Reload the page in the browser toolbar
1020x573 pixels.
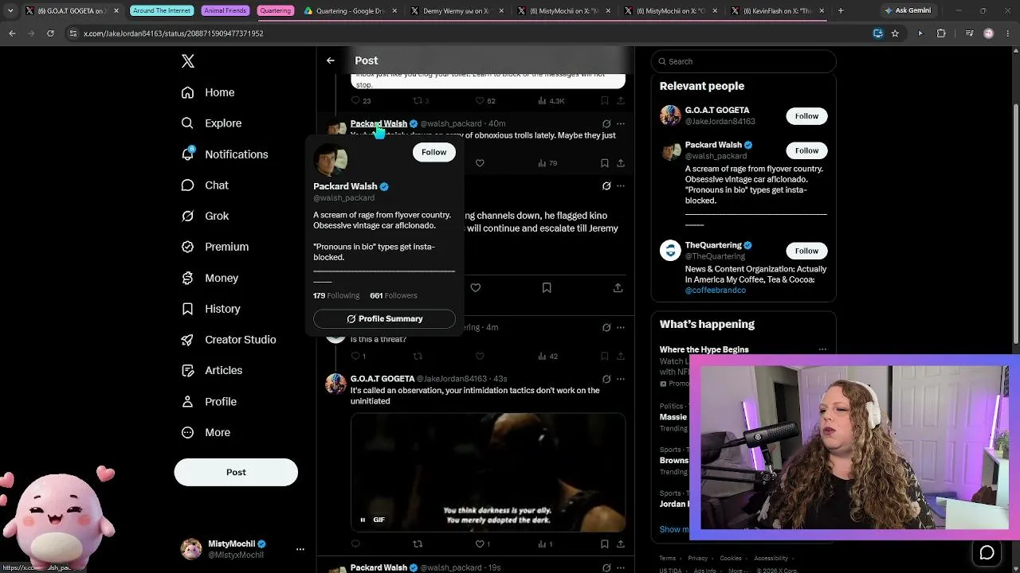[x=50, y=33]
